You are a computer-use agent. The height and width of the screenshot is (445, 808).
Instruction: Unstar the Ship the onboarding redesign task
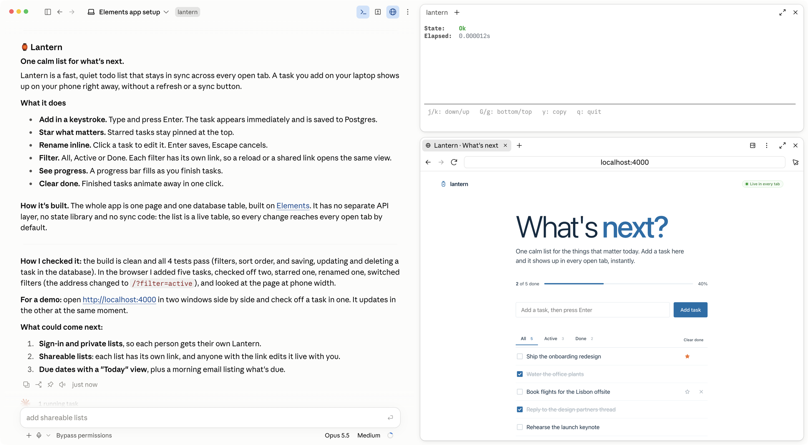click(687, 356)
